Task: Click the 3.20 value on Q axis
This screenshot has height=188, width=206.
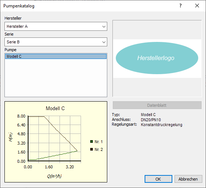Action: click(x=70, y=167)
